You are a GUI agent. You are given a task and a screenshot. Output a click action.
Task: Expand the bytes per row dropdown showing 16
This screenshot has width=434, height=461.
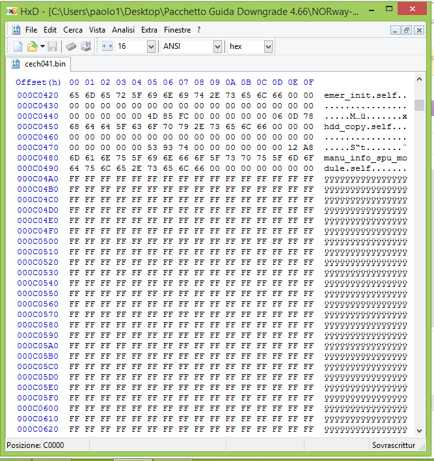[x=151, y=46]
